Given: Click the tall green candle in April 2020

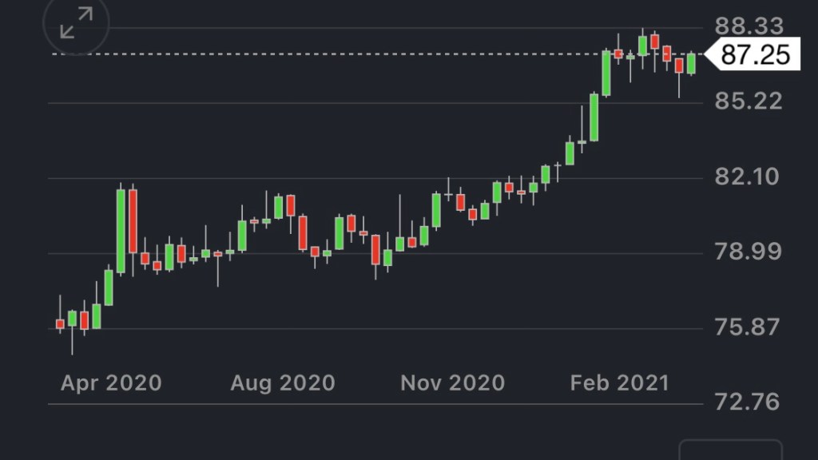Looking at the screenshot, I should (x=121, y=232).
